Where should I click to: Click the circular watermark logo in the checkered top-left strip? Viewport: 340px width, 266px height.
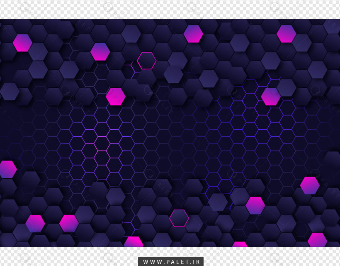point(24,7)
